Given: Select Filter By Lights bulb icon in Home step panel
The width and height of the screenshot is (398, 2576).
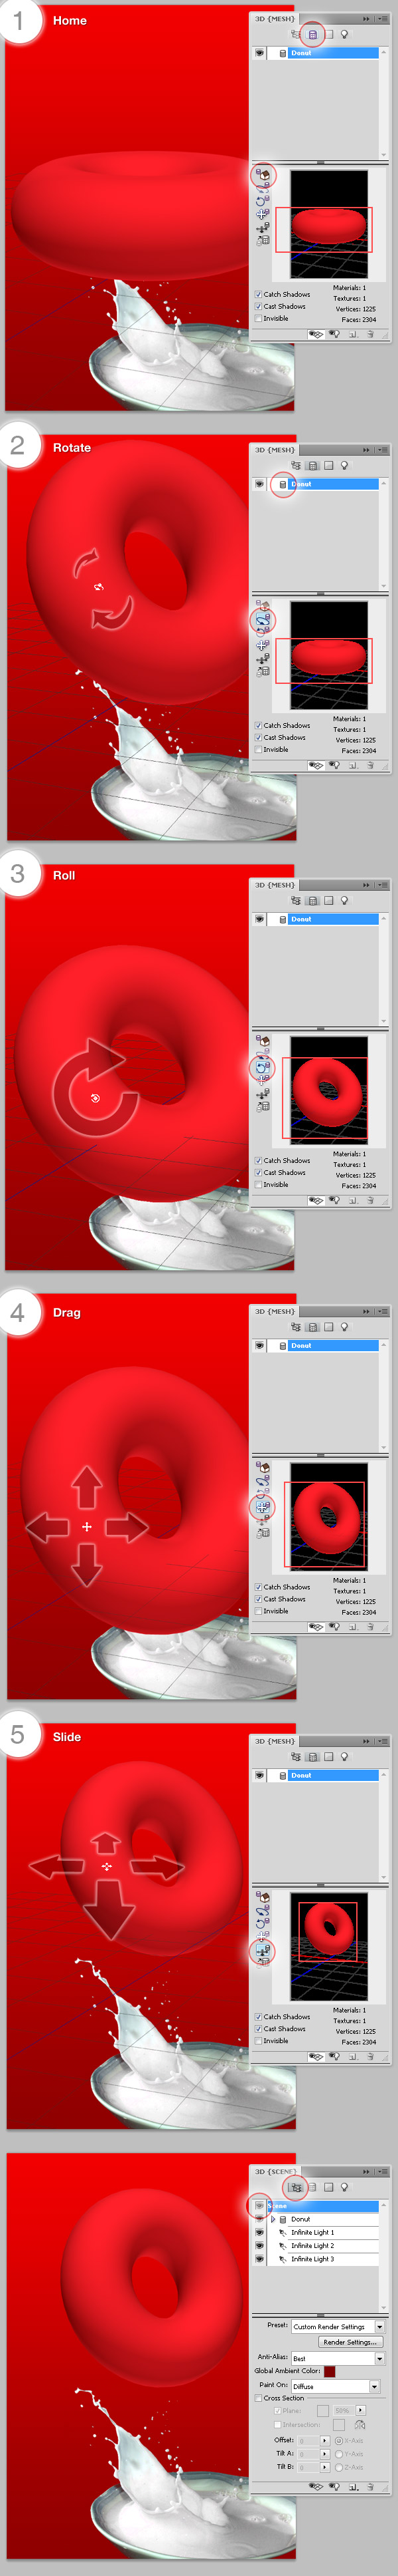Looking at the screenshot, I should pyautogui.click(x=344, y=34).
